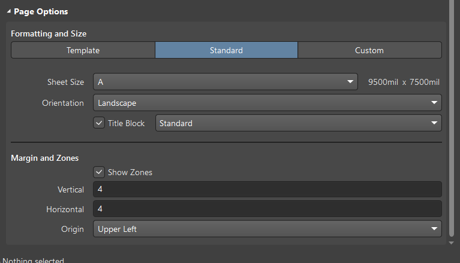Open the Title Block Standard dropdown

tap(298, 123)
